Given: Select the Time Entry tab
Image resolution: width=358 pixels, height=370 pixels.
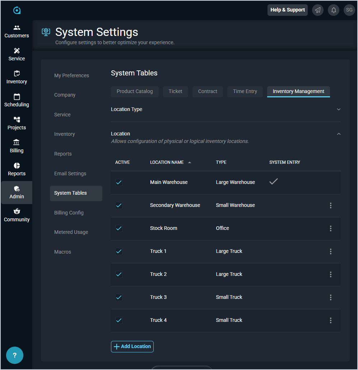Looking at the screenshot, I should tap(245, 91).
